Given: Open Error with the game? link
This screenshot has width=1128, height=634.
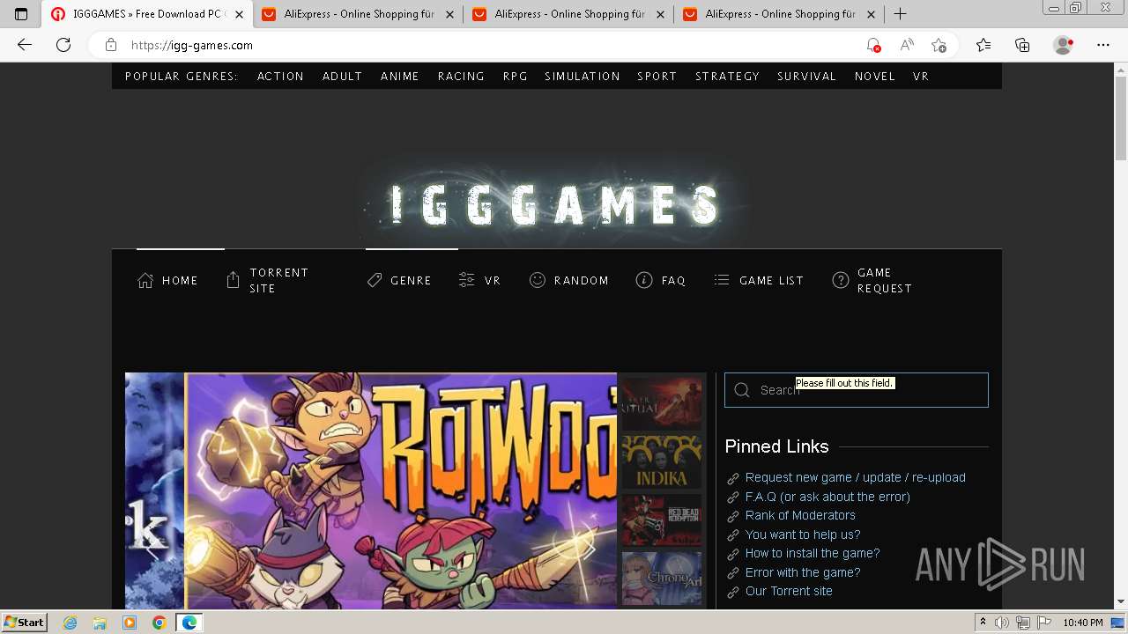Looking at the screenshot, I should coord(803,572).
